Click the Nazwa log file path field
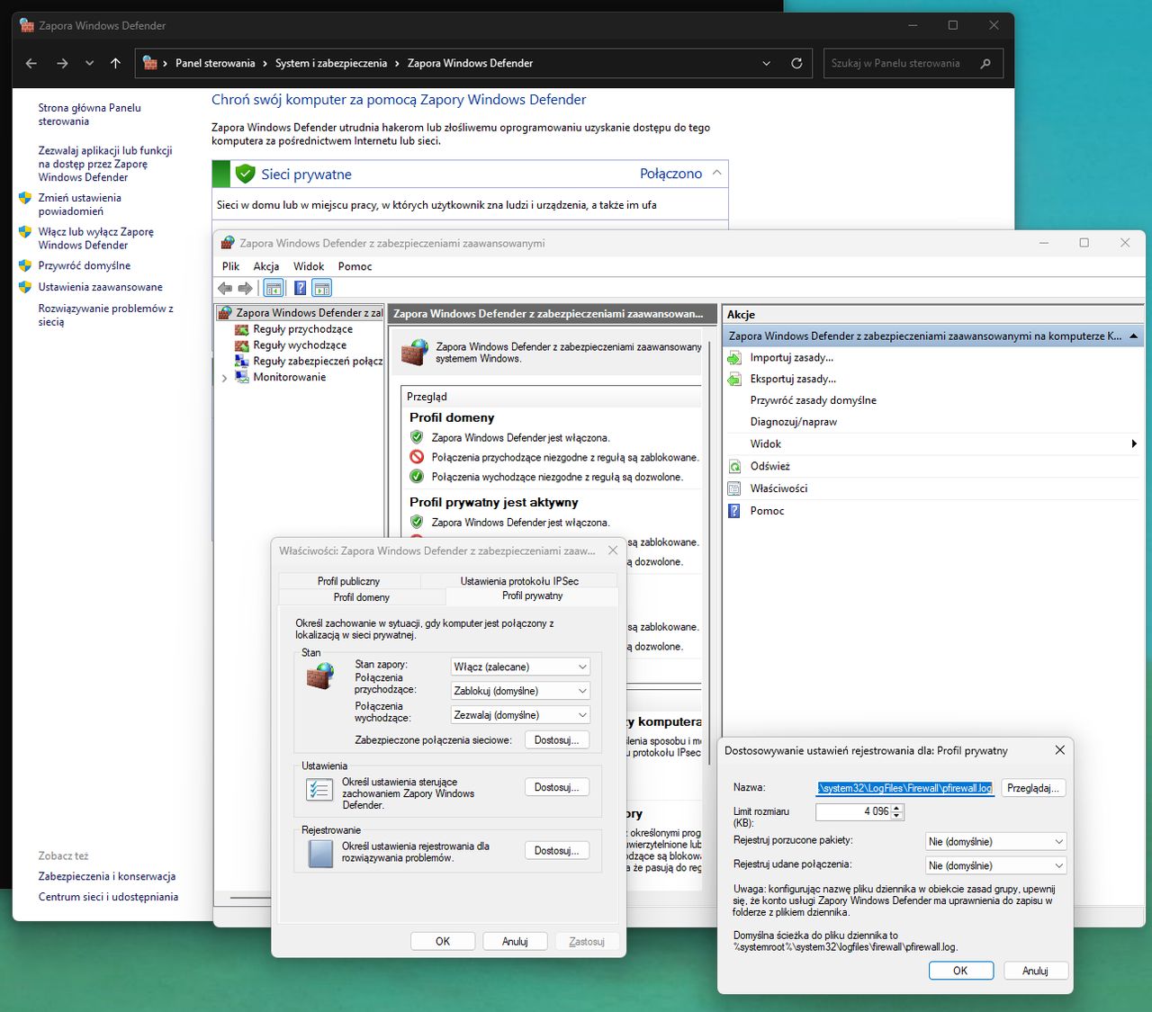 point(904,788)
